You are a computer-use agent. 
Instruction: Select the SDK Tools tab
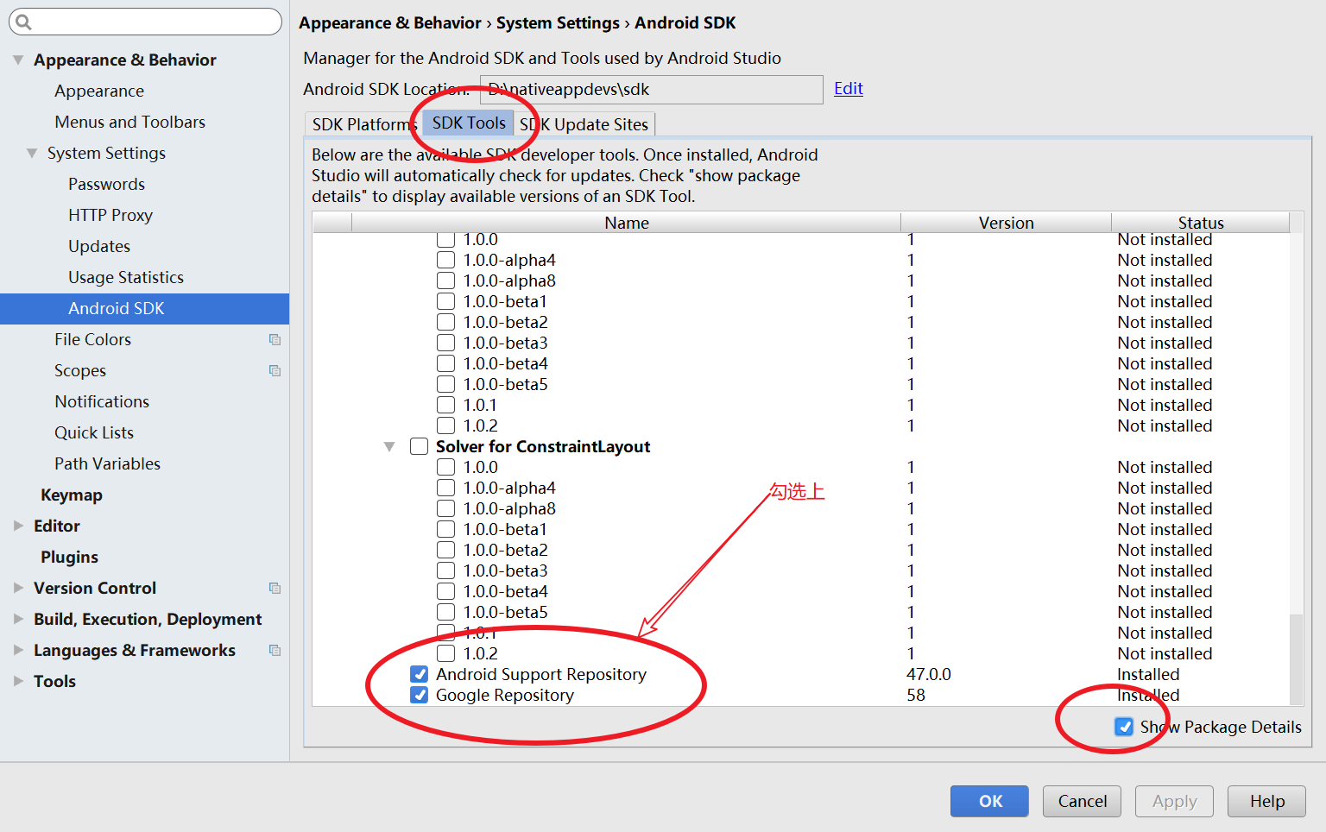point(469,123)
